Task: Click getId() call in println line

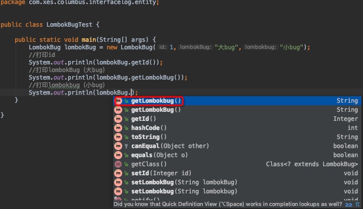Action: [x=142, y=62]
